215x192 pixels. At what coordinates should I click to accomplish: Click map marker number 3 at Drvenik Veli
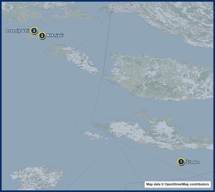34,31
